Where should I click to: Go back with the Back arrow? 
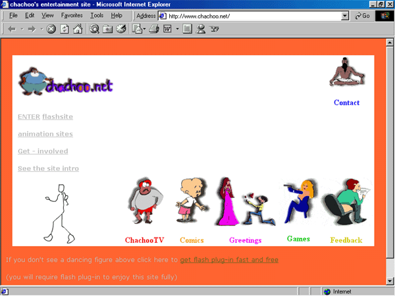click(x=12, y=29)
